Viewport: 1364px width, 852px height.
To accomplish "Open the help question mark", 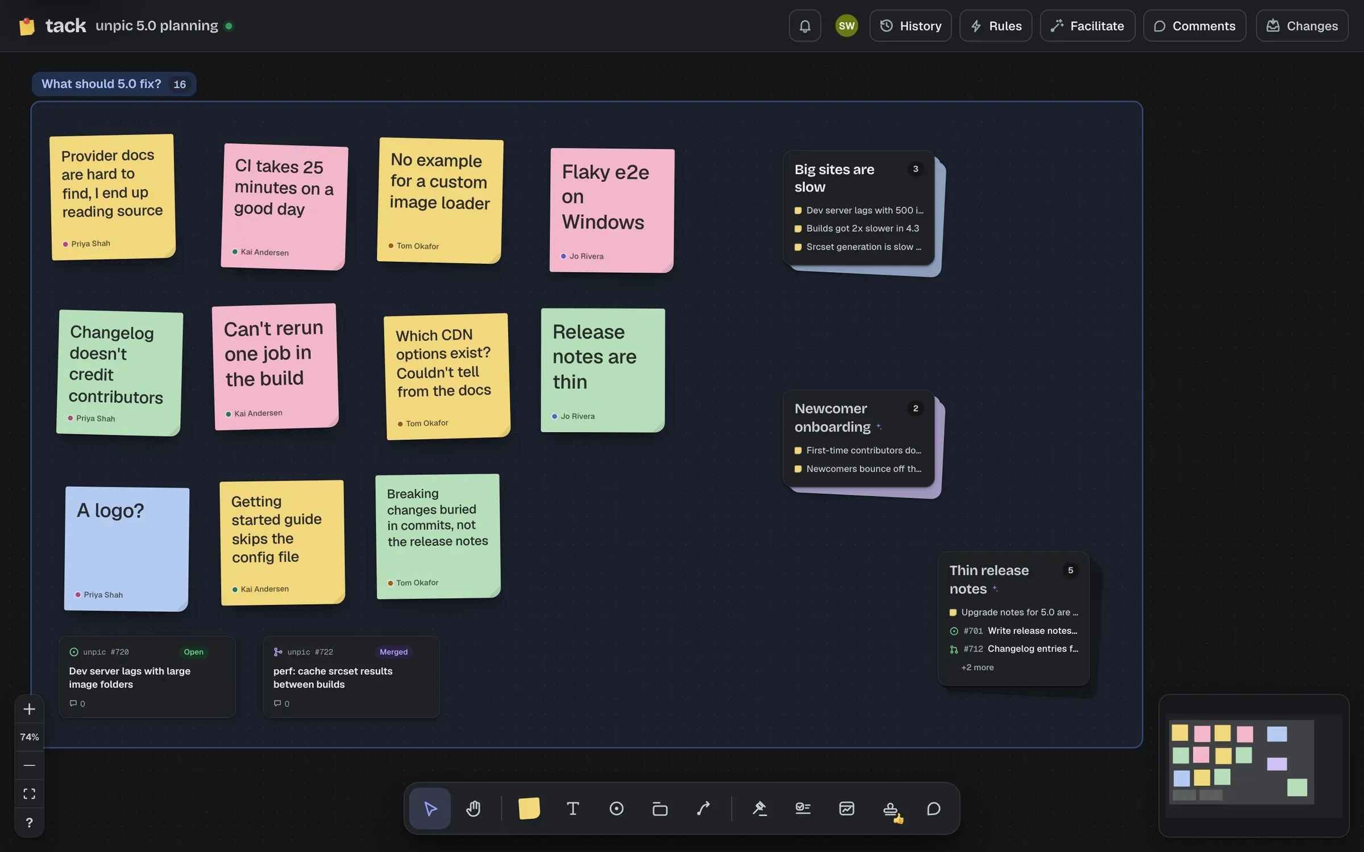I will point(29,822).
